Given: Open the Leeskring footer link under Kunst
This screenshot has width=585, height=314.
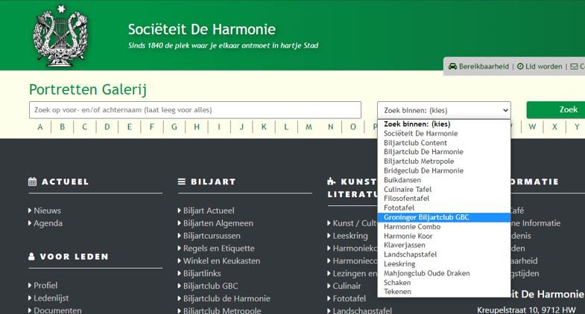Looking at the screenshot, I should coord(350,236).
